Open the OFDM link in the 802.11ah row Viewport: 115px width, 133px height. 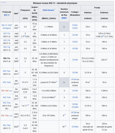(x=75, y=97)
